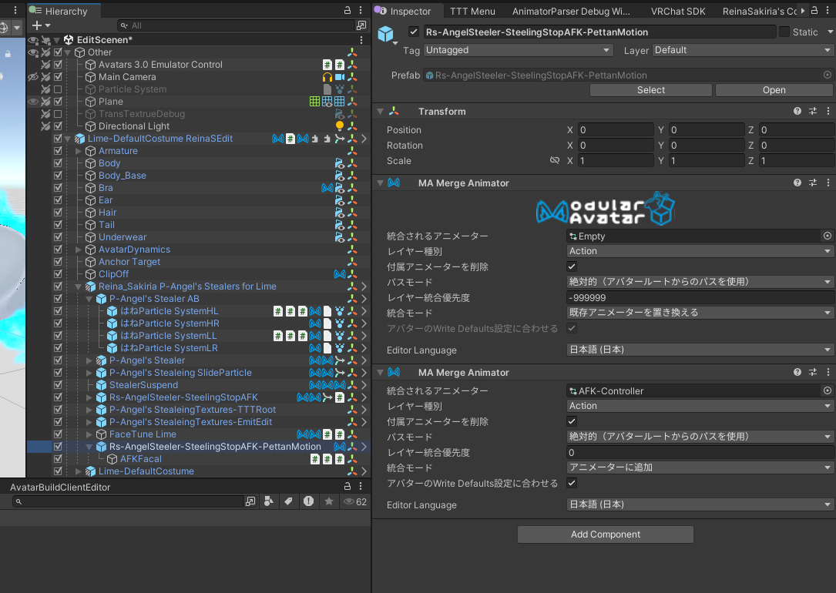The width and height of the screenshot is (836, 593).
Task: Uncheck 付属アニメーターを削除 in first Merge Animator
Action: click(x=572, y=266)
